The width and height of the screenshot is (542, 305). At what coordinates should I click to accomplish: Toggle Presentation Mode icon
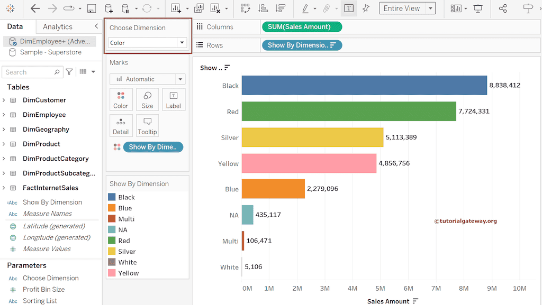coord(478,8)
